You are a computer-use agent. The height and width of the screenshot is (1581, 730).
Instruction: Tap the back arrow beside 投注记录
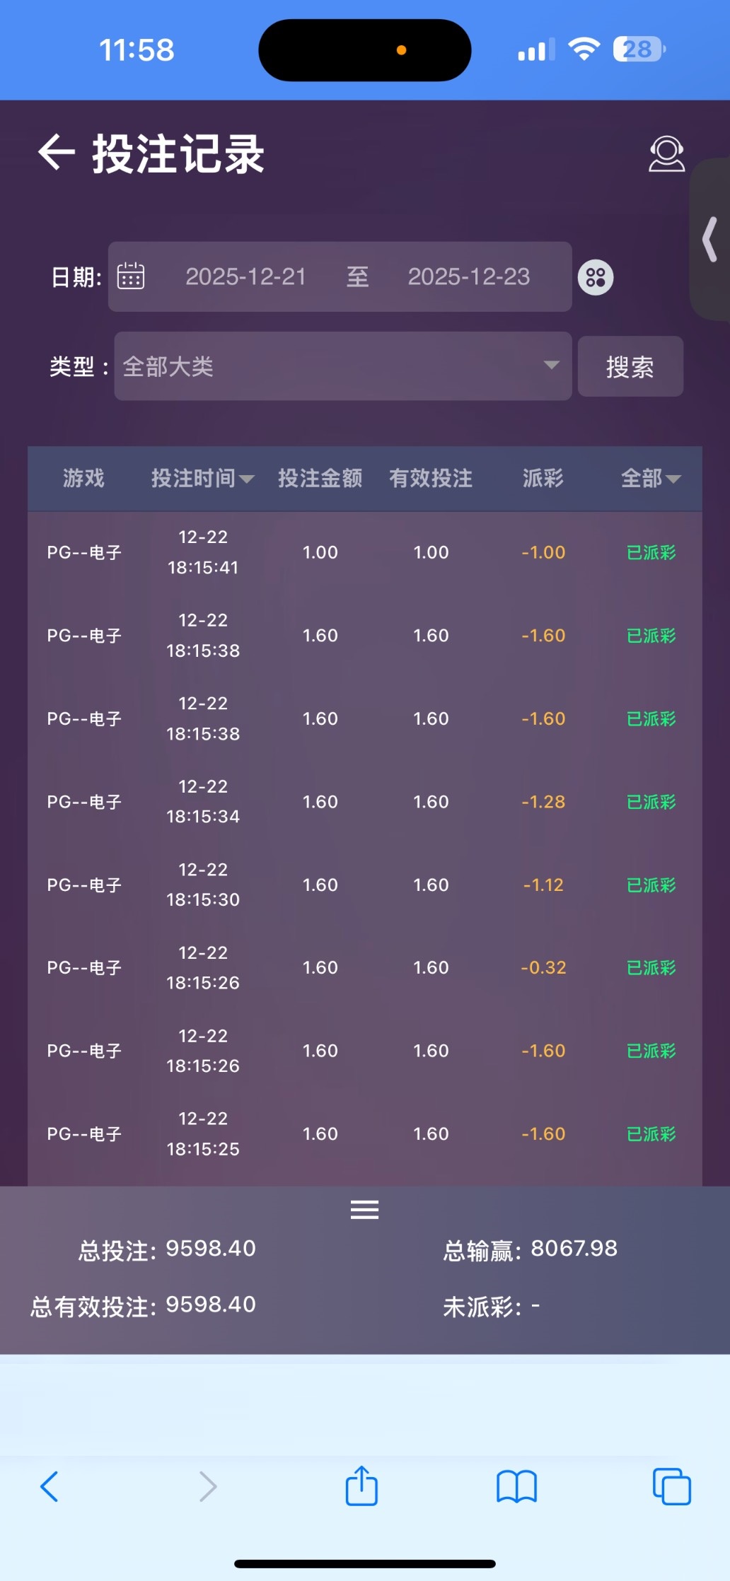point(57,153)
